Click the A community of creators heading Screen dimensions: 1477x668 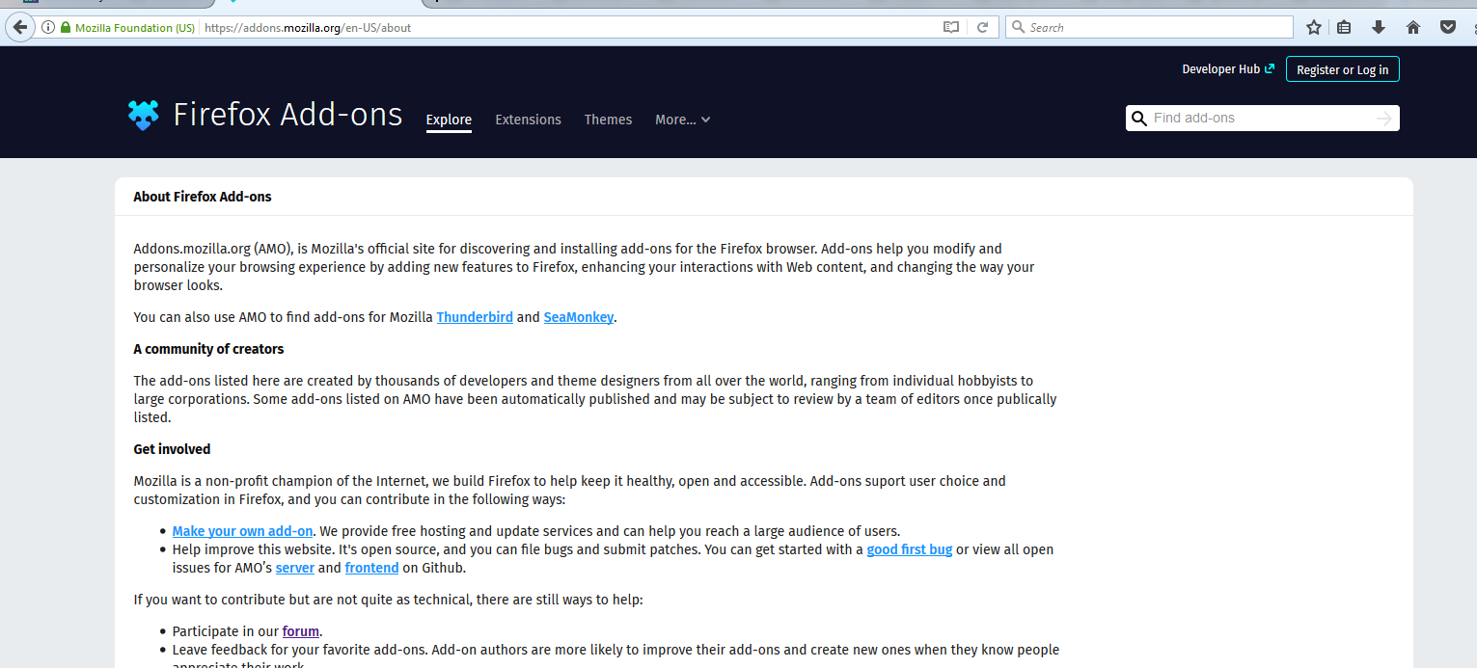(208, 349)
